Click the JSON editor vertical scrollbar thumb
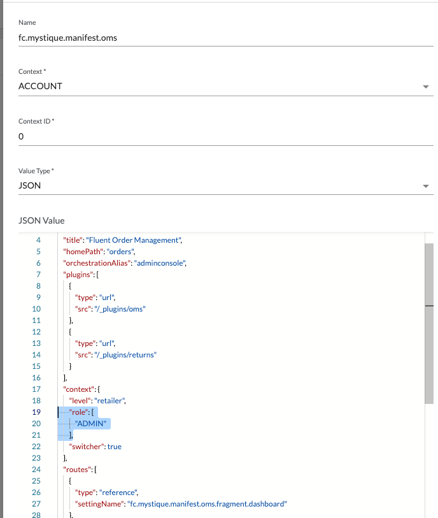 [428, 322]
